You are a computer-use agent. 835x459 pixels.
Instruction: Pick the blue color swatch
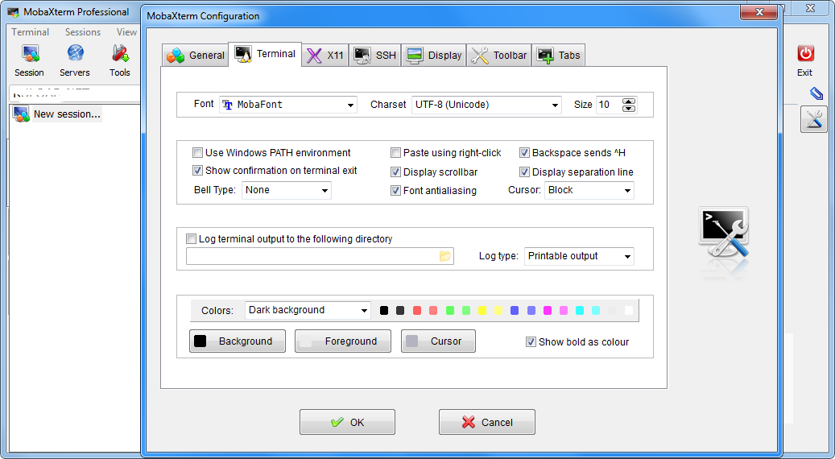(515, 311)
